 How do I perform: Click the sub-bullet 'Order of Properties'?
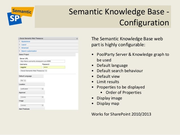coord(124,92)
